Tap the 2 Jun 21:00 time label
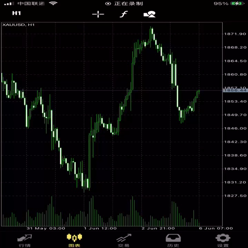The height and width of the screenshot is (248, 248). click(158, 228)
